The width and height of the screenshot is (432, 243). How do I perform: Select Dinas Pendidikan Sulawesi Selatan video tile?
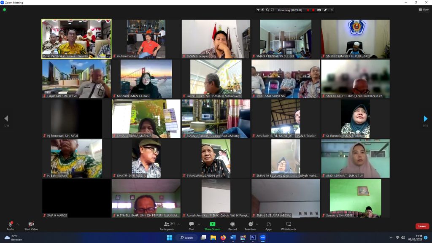click(x=76, y=39)
